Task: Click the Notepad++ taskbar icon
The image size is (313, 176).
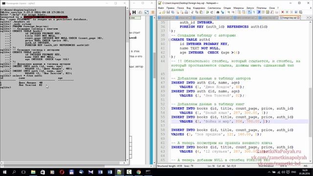Action: pyautogui.click(x=119, y=172)
